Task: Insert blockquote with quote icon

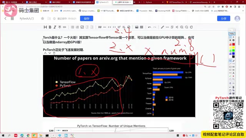Action: pyautogui.click(x=100, y=27)
